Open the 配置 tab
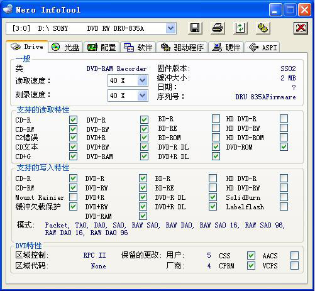Viewport: 315px width, 291px height. pos(101,47)
